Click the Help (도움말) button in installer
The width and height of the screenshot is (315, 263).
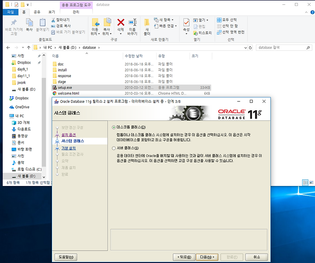click(66, 257)
